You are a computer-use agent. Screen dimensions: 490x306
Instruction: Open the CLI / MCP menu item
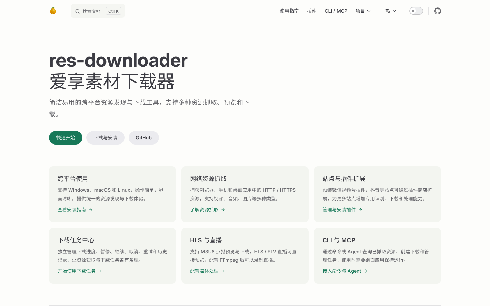click(x=336, y=11)
